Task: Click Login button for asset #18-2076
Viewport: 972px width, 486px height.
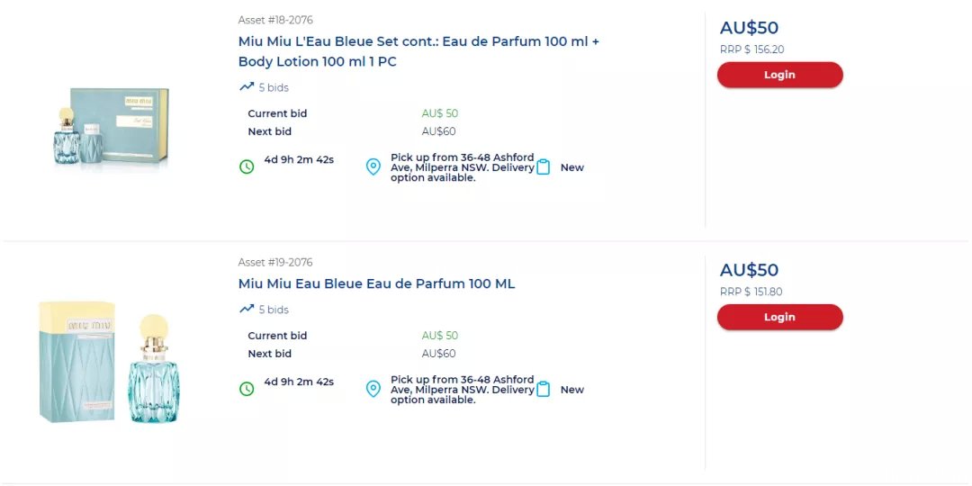Action: point(779,75)
